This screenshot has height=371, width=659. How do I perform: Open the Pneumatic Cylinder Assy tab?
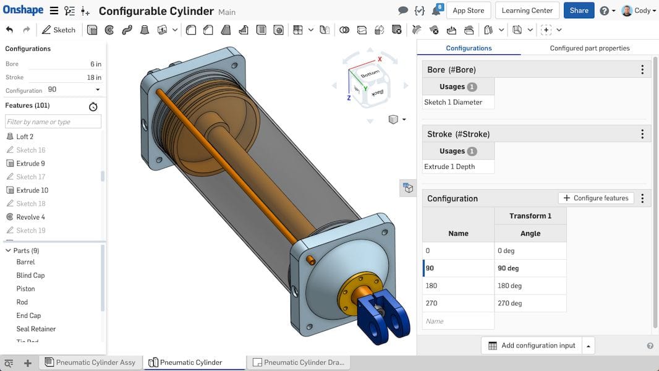tap(90, 362)
